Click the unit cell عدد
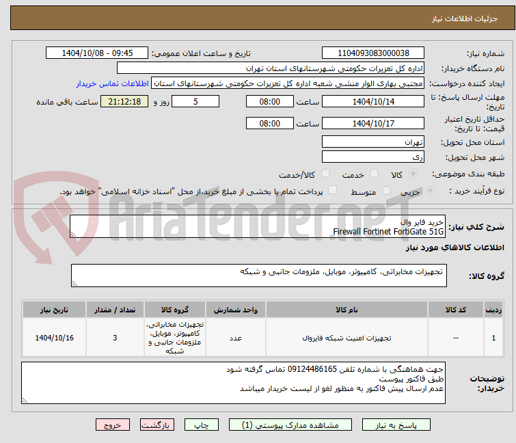 (x=236, y=338)
